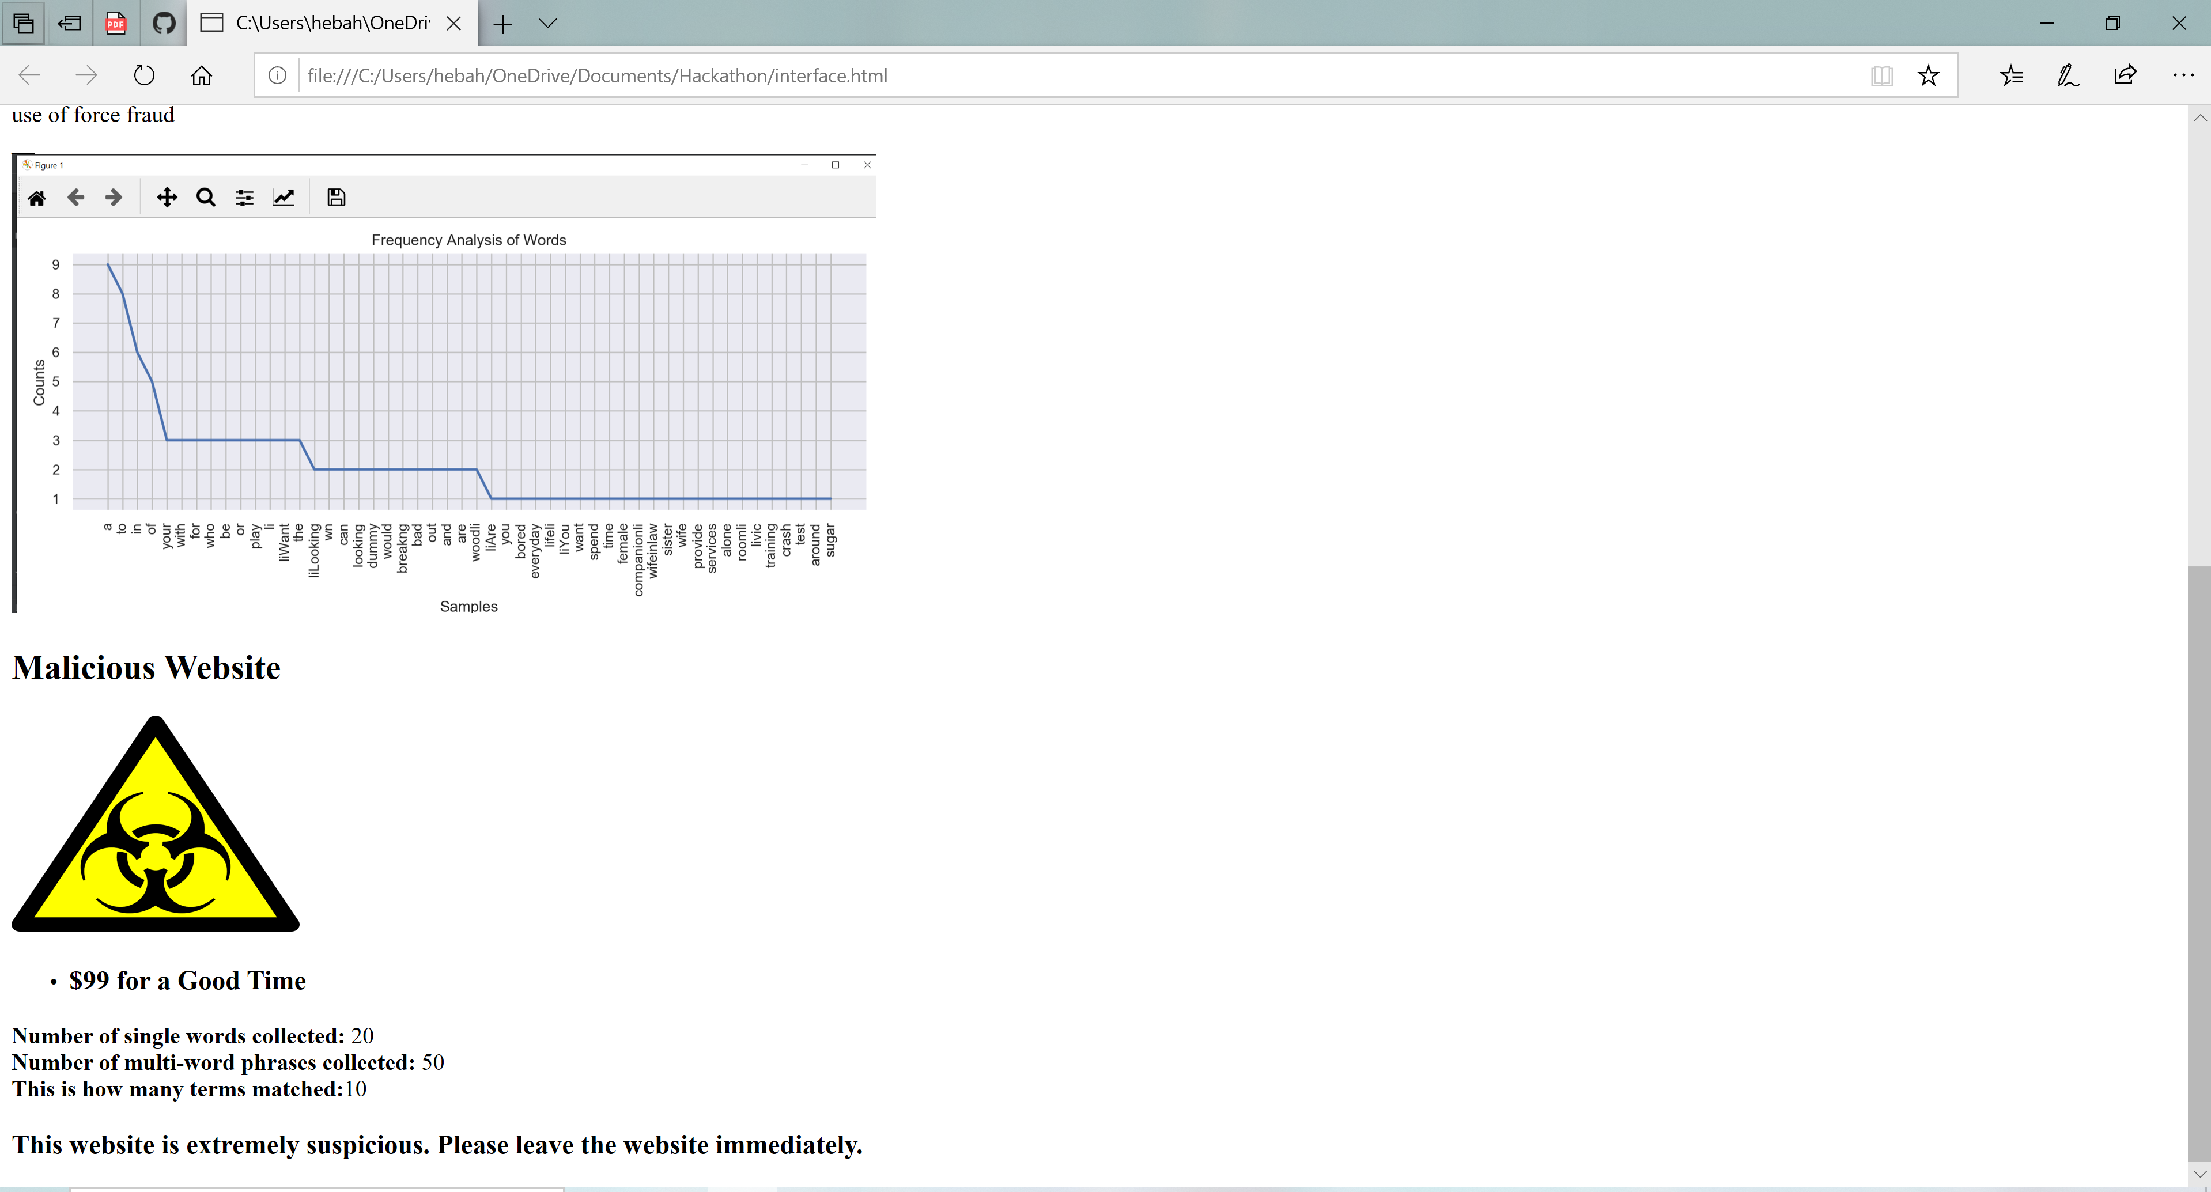Image resolution: width=2211 pixels, height=1192 pixels.
Task: Click the browser Refresh button
Action: click(144, 75)
